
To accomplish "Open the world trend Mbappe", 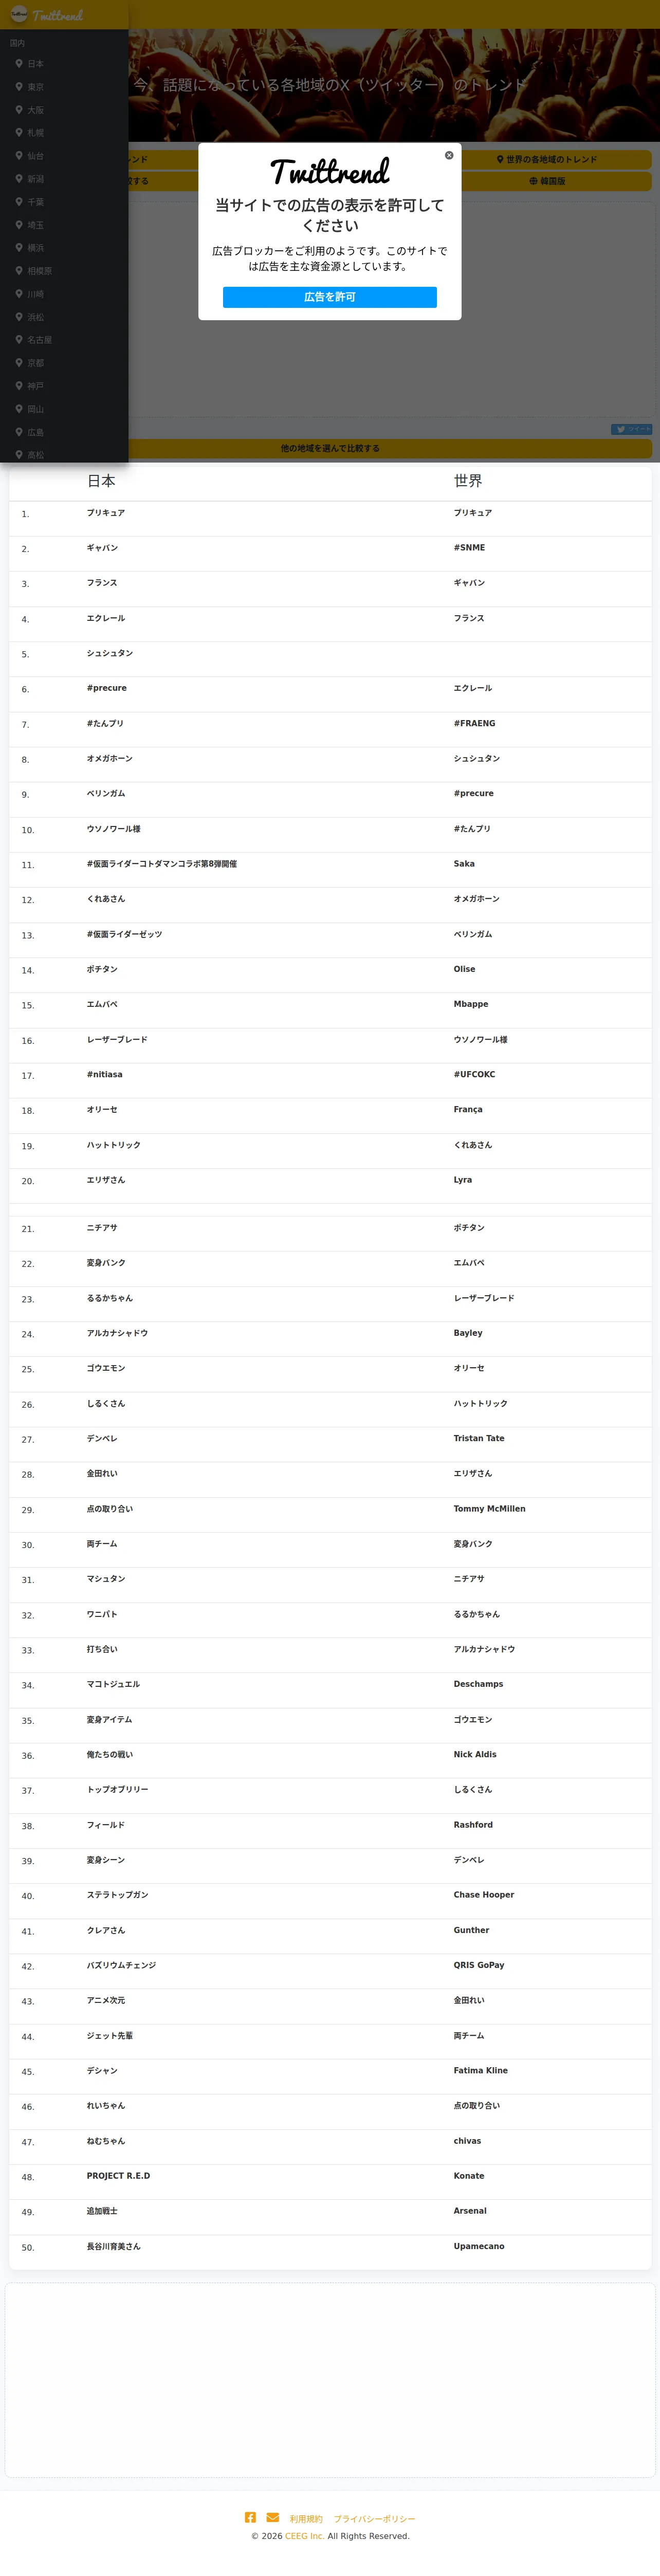I will click(471, 1004).
